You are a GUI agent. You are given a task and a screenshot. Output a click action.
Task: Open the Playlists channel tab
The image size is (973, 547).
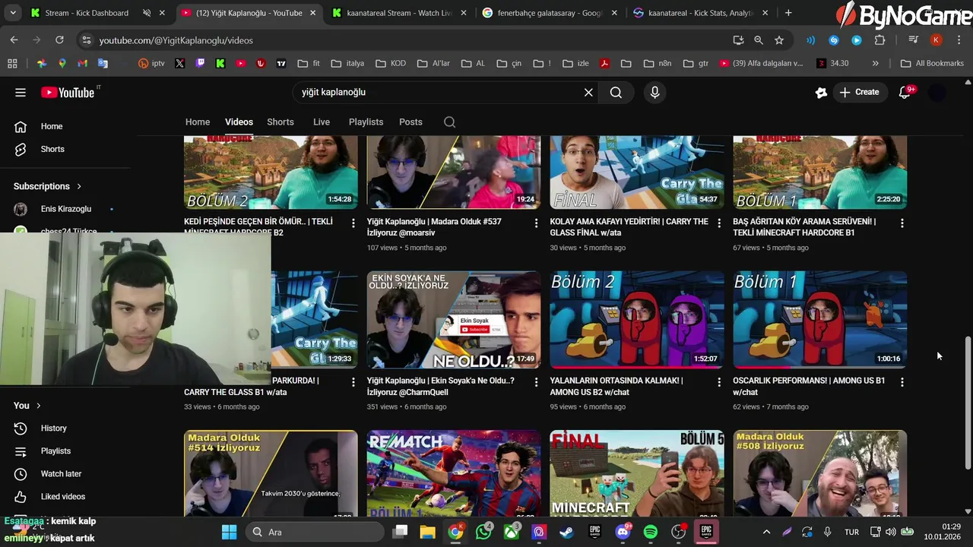tap(366, 122)
